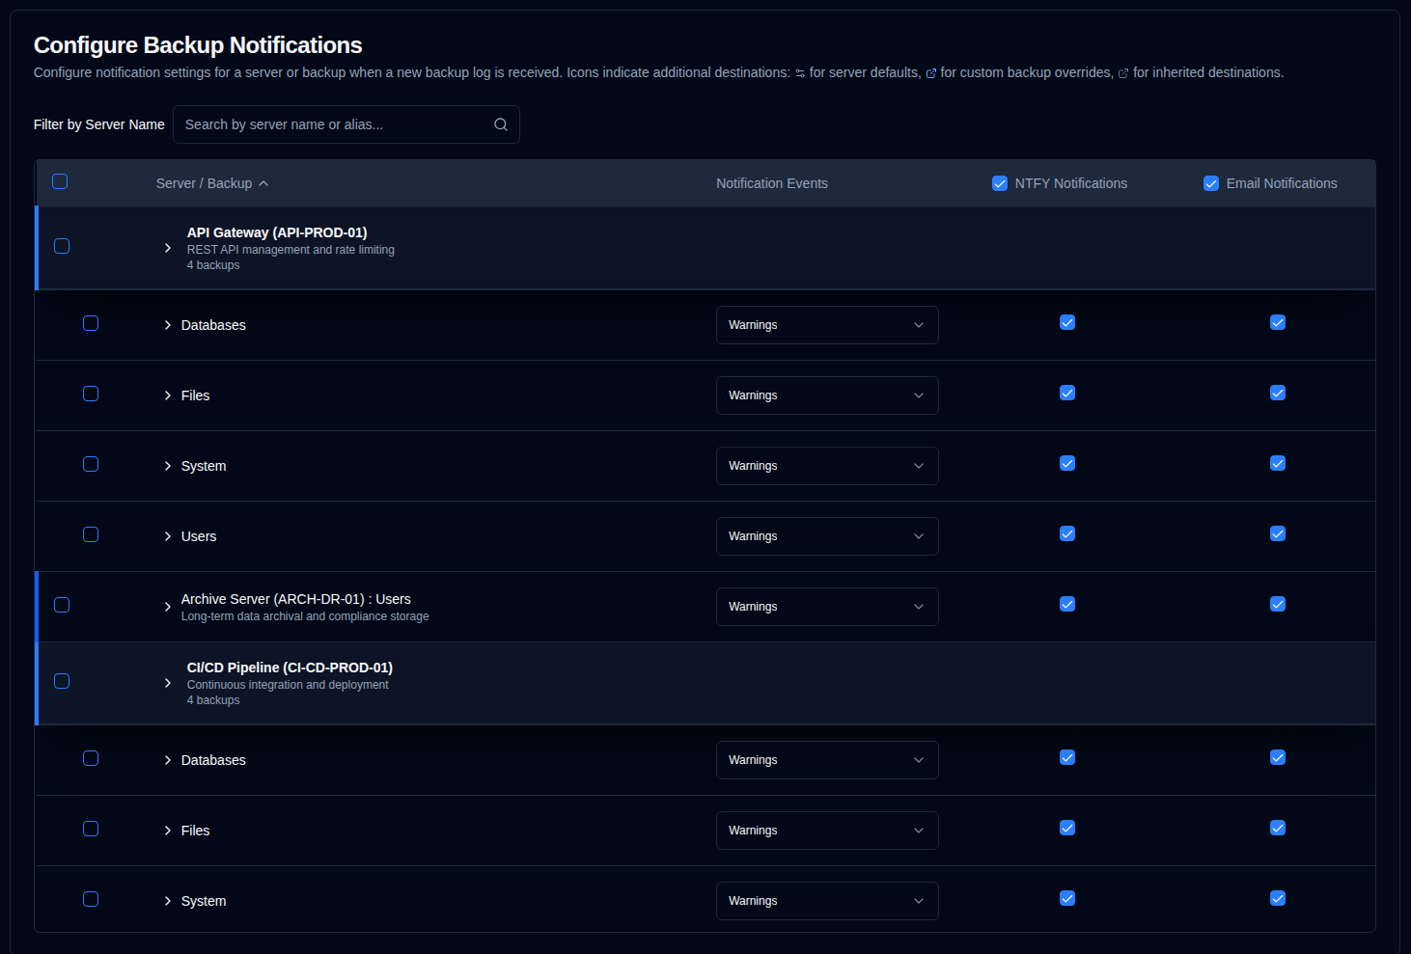Open Notification Events dropdown for Archive Server
This screenshot has width=1411, height=954.
pyautogui.click(x=827, y=607)
